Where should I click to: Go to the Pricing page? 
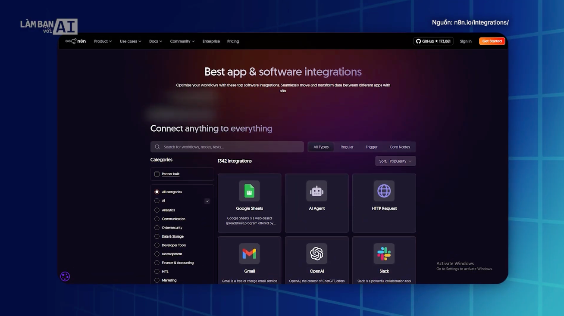point(233,41)
